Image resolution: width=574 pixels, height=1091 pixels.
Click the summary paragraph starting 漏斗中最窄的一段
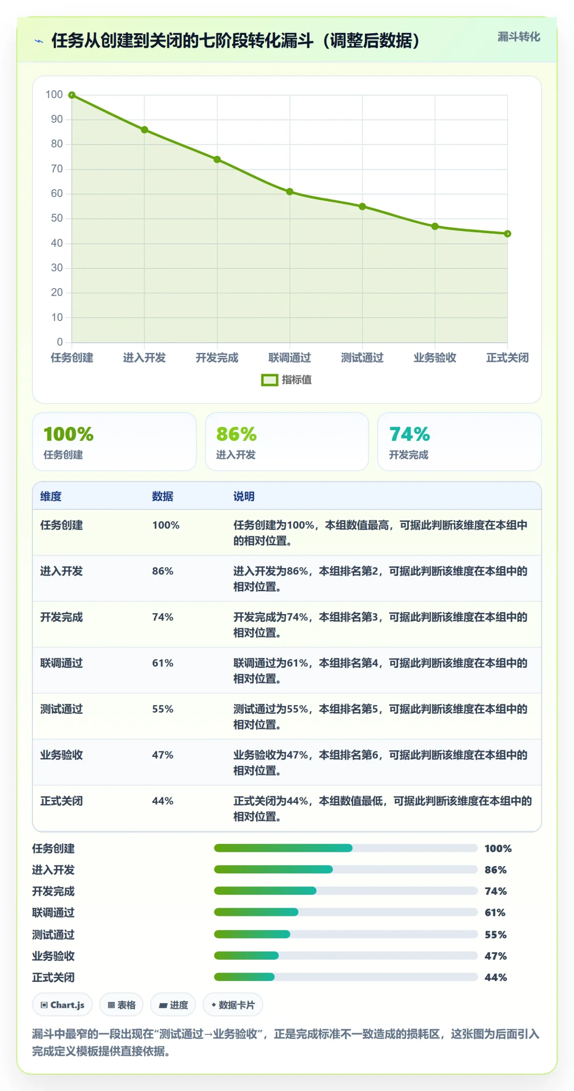[x=286, y=1042]
